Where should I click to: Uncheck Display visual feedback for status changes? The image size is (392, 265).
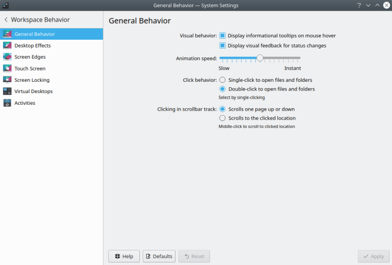coord(222,46)
